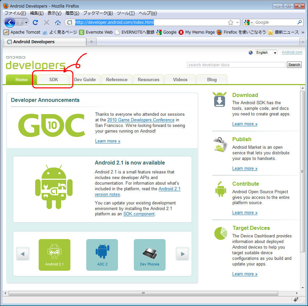Viewport: 308px width, 306px height.
Task: Click the search developer docs input field
Action: point(236,65)
